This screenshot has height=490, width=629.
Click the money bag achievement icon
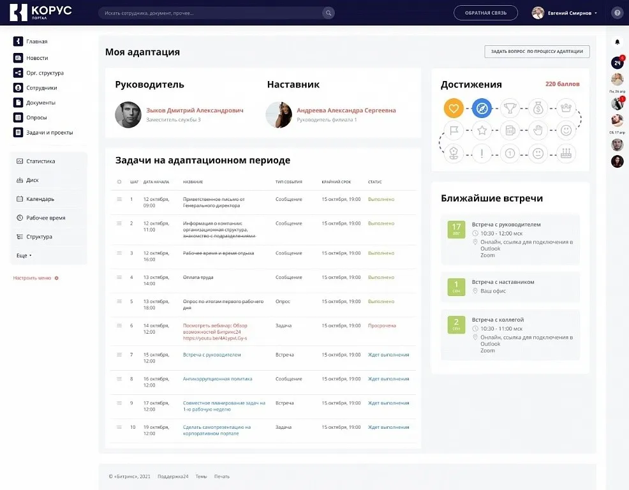click(x=538, y=108)
